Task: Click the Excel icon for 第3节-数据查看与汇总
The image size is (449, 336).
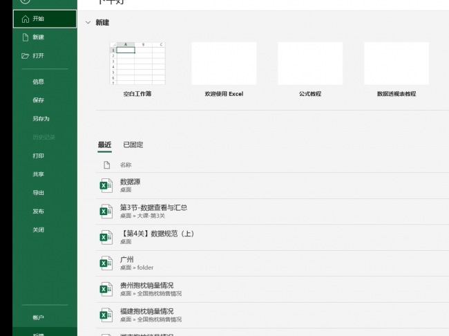Action: (106, 212)
